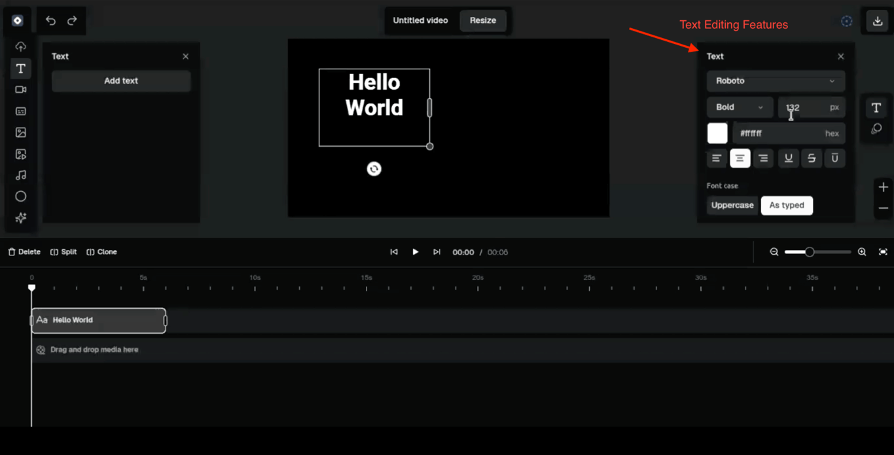
Task: Zoom in the timeline with magnifier plus
Action: [862, 252]
